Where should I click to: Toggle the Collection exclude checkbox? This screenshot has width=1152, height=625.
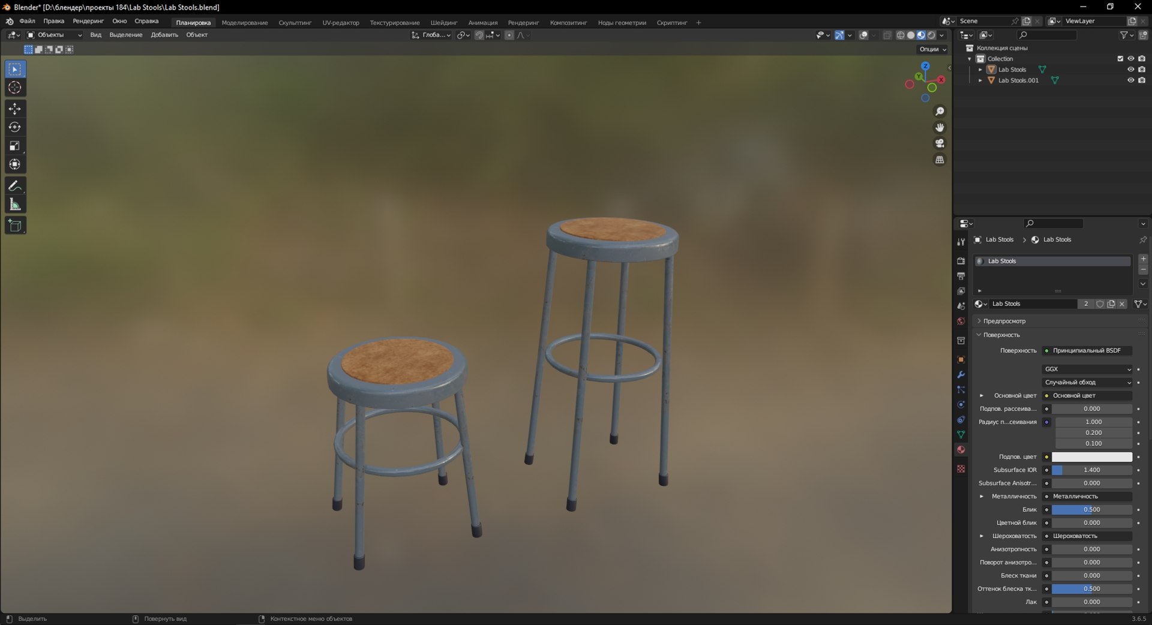1120,59
